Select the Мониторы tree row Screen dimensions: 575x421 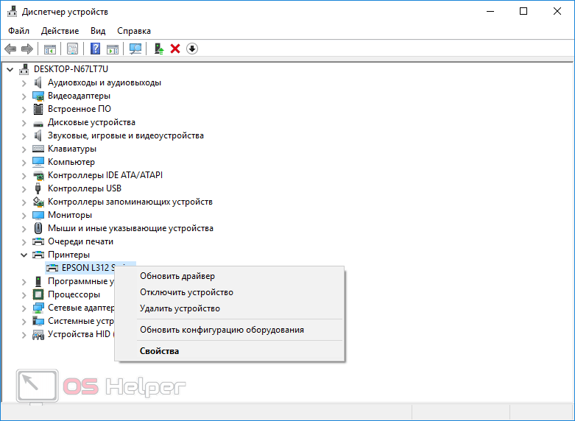[70, 215]
